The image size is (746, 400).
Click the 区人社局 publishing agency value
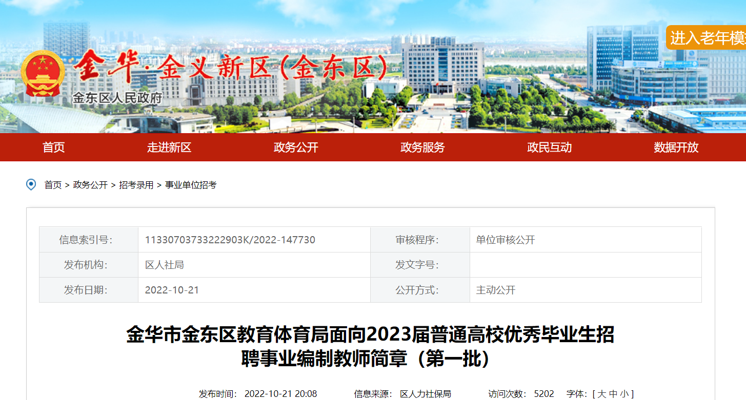pyautogui.click(x=165, y=265)
